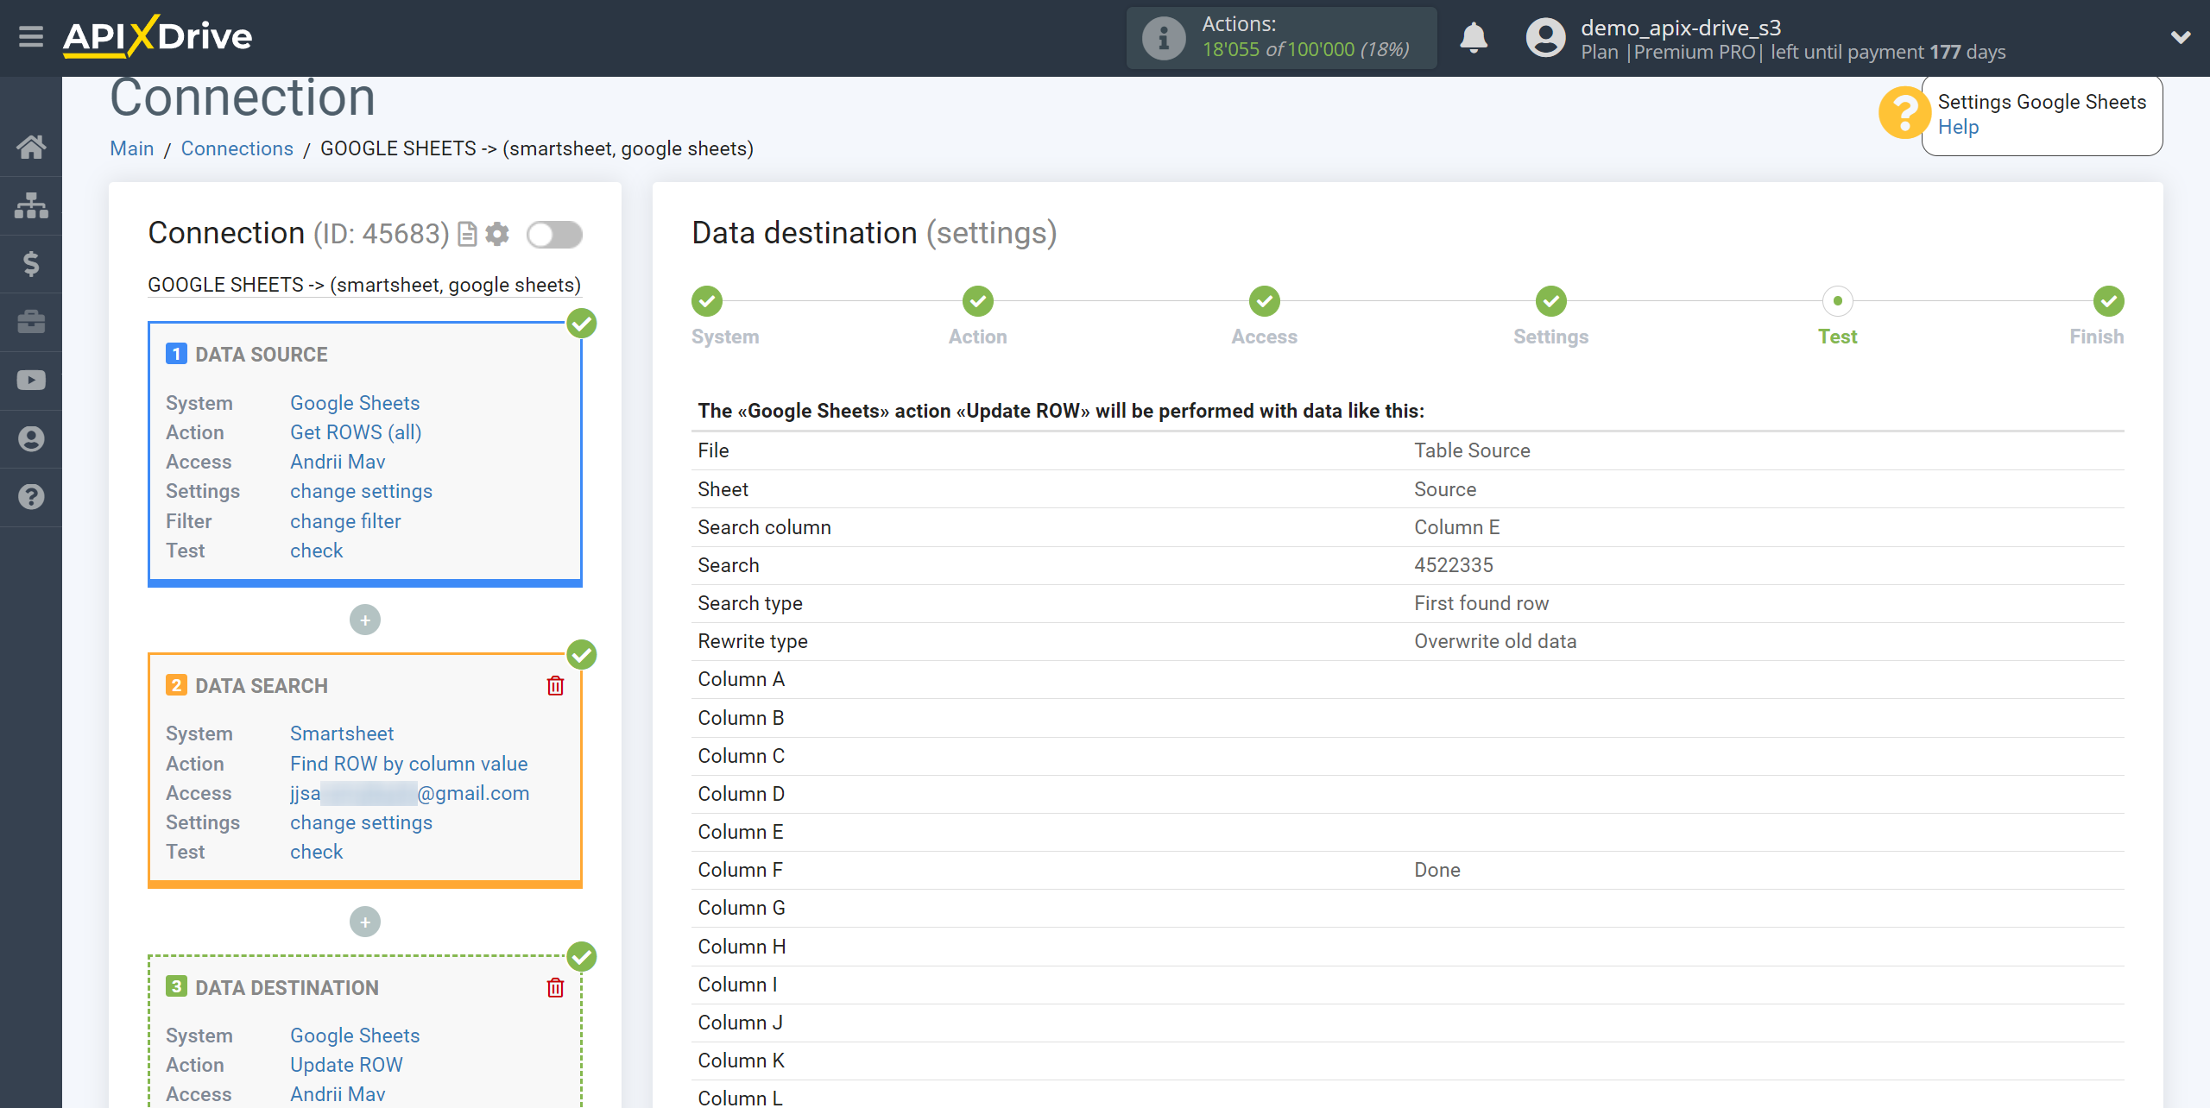Click change settings in Data Search
This screenshot has width=2210, height=1108.
pos(361,822)
